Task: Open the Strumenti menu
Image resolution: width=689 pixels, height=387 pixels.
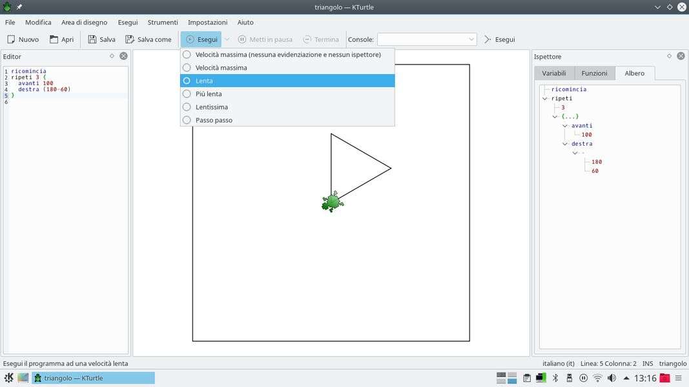Action: 163,23
